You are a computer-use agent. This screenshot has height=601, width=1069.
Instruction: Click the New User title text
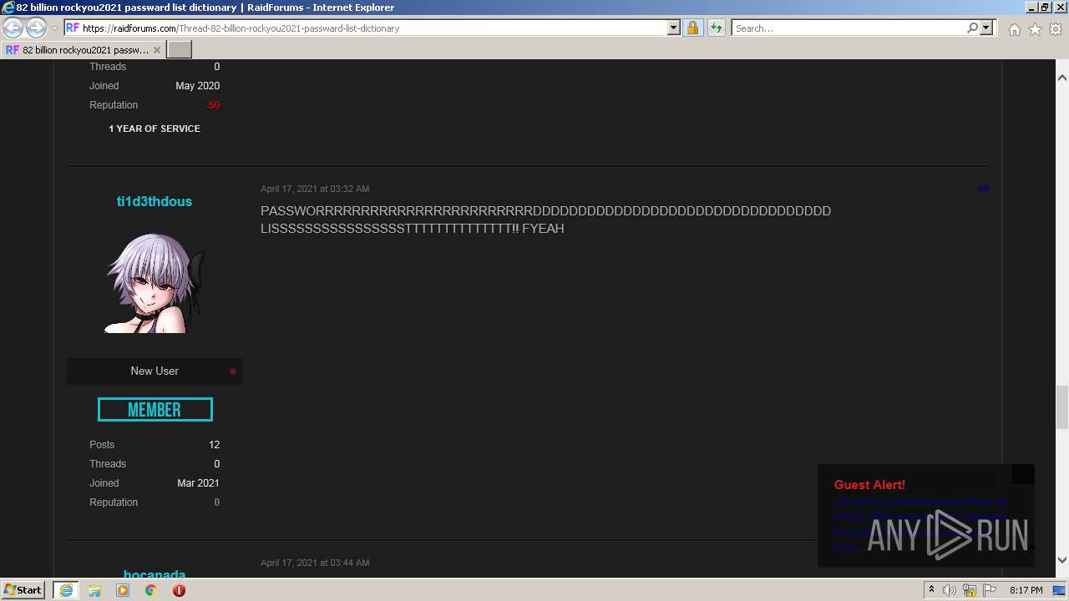(x=155, y=371)
